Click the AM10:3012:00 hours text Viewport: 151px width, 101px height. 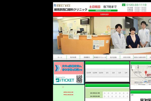click(68, 92)
